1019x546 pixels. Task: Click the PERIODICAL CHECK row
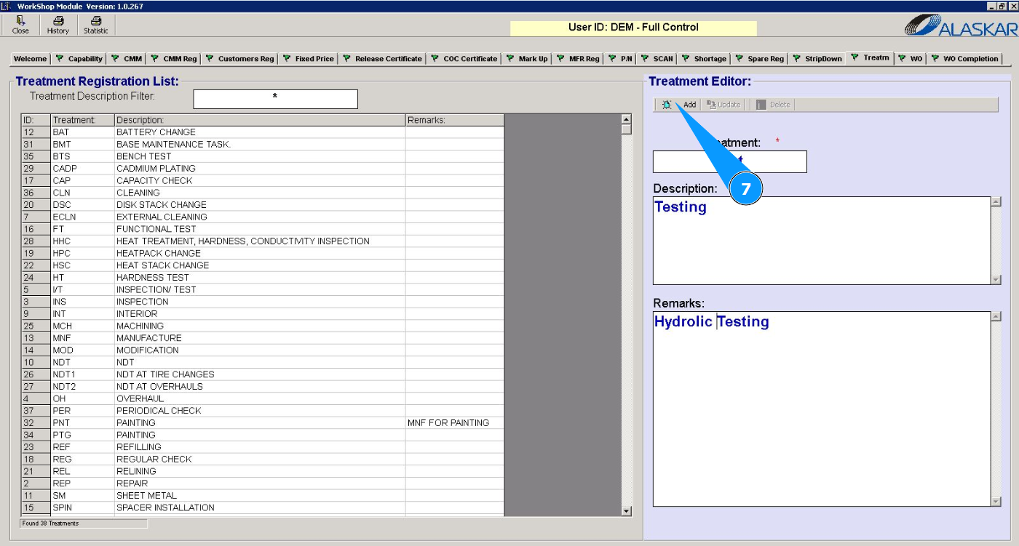[x=262, y=411]
